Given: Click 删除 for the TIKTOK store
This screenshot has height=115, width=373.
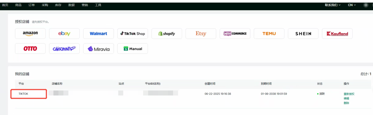Looking at the screenshot, I should click(x=346, y=103).
